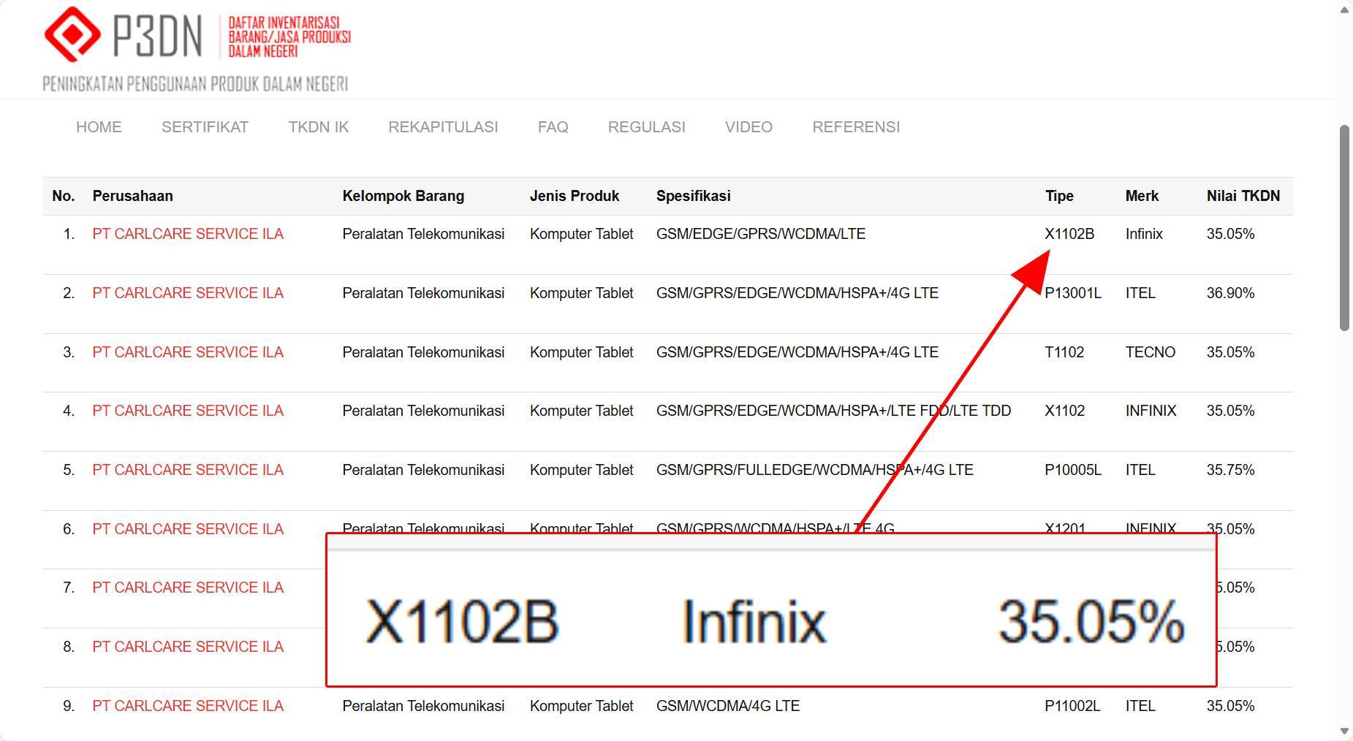Open the HOME menu item

coord(99,126)
